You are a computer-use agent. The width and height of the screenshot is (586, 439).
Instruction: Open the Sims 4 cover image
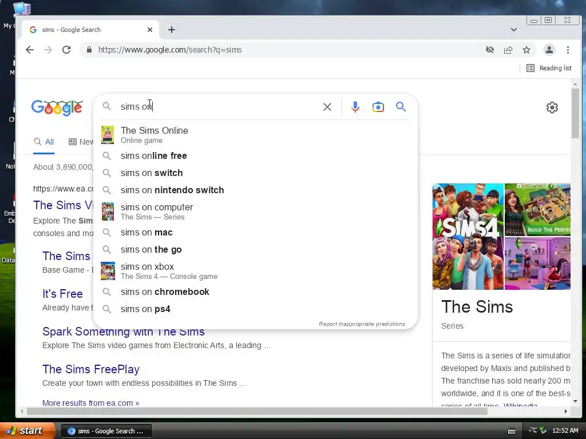468,236
